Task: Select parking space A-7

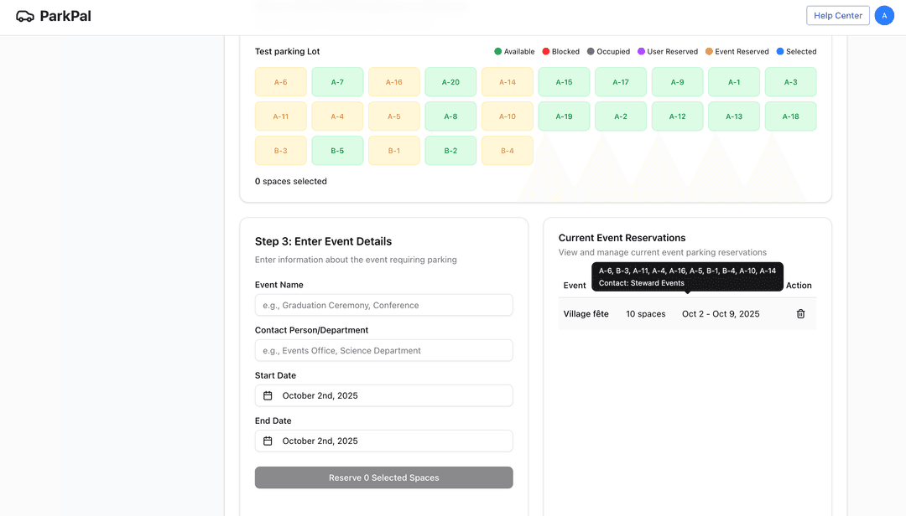Action: click(337, 81)
